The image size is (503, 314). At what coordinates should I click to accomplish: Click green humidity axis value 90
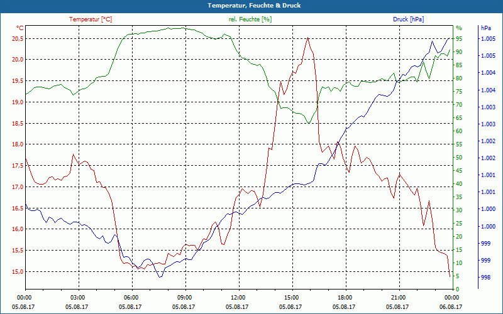click(459, 52)
